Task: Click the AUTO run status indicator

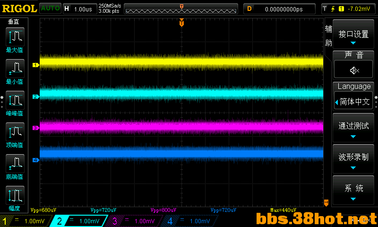Action: point(50,8)
